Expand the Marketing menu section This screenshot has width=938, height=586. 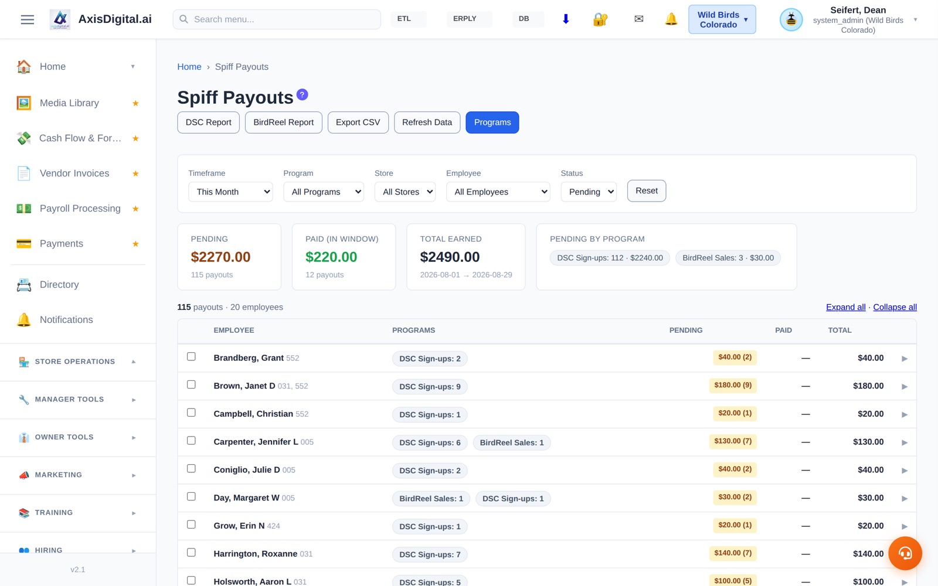[78, 475]
